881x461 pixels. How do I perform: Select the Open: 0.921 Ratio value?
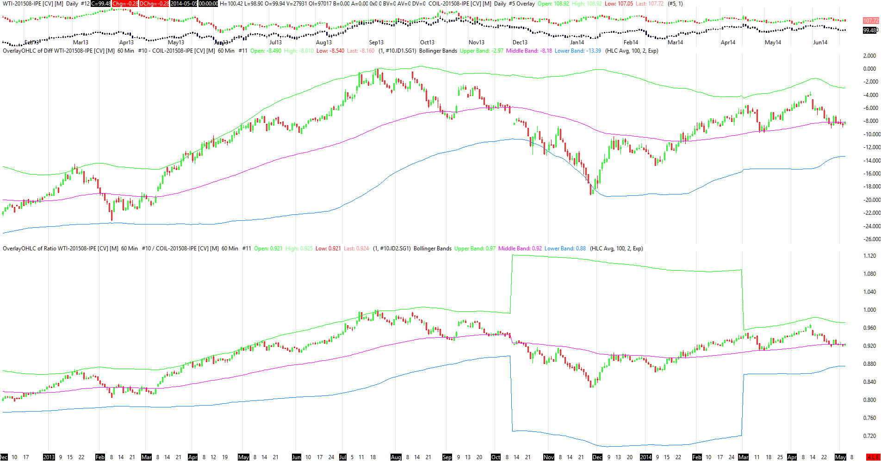268,249
